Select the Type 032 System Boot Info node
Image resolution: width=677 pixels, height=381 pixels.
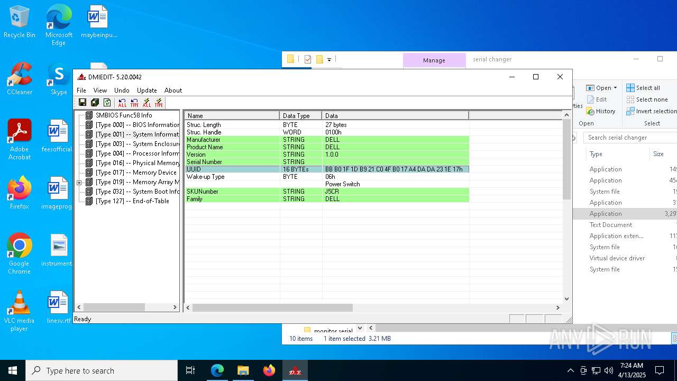(x=138, y=192)
